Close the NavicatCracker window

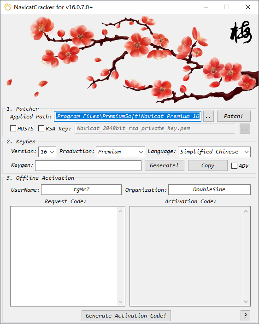[248, 7]
